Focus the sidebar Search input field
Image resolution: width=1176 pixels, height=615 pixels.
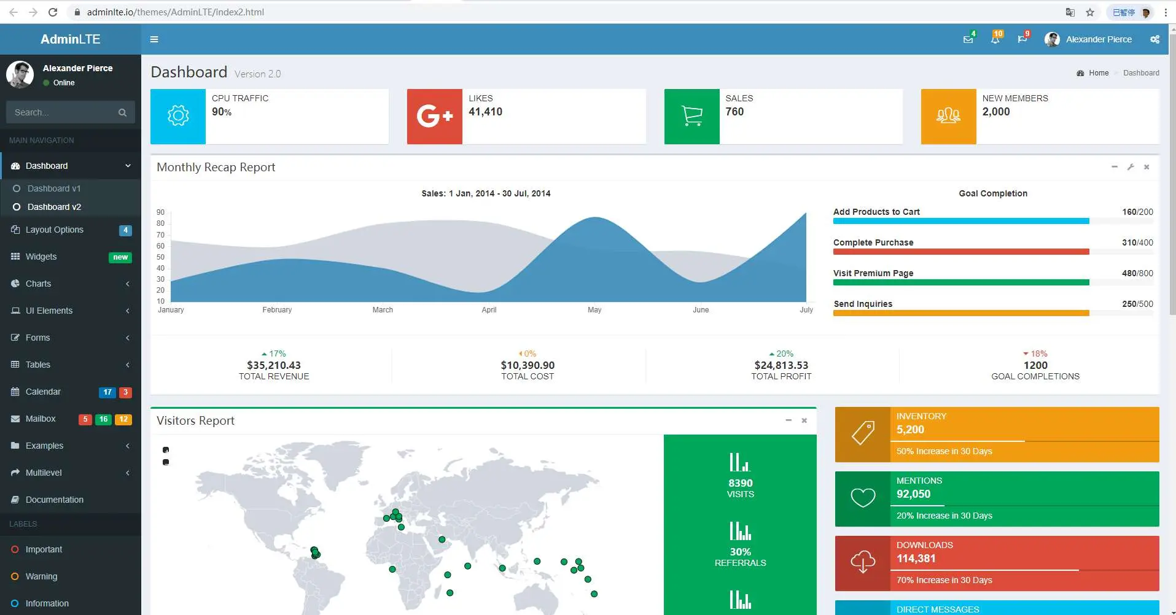click(60, 112)
